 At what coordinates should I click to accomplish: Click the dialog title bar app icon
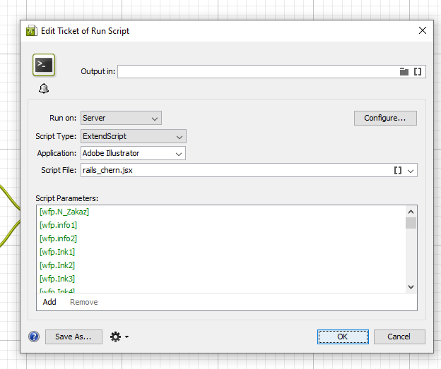point(32,31)
